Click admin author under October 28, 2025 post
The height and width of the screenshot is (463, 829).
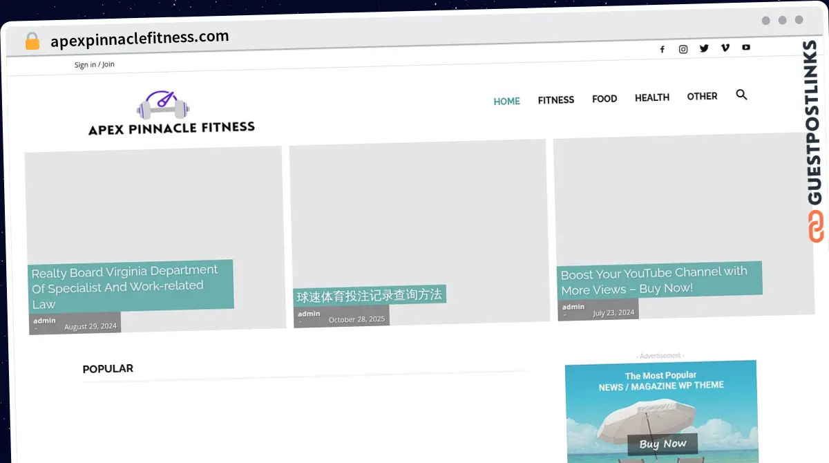pyautogui.click(x=309, y=314)
